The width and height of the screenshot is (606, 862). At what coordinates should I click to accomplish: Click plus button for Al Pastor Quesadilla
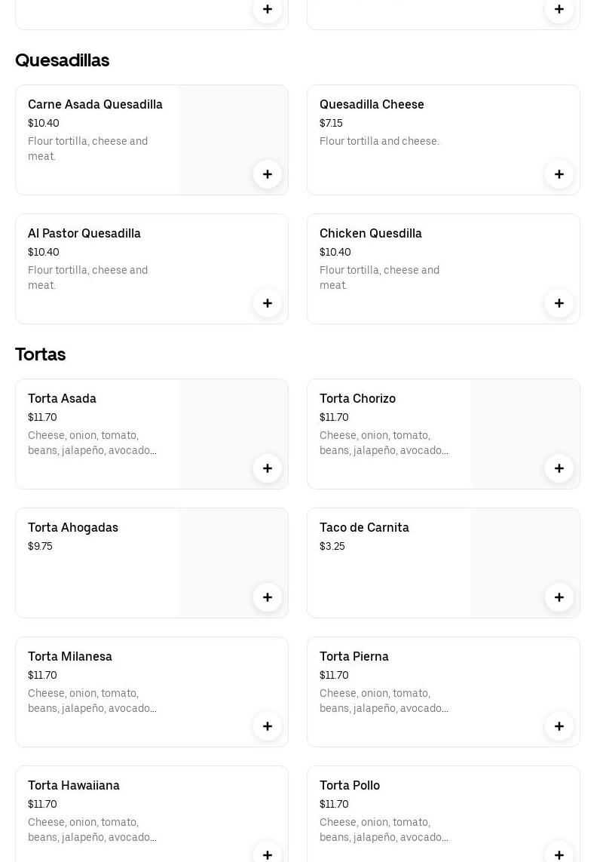coord(268,303)
